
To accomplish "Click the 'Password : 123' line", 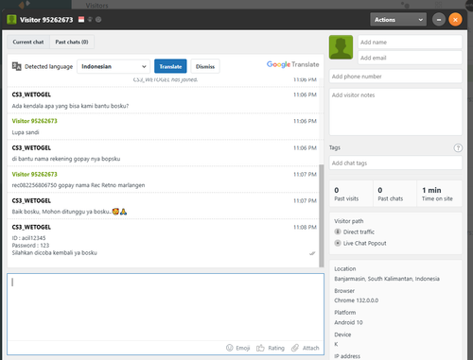I will click(x=30, y=246).
